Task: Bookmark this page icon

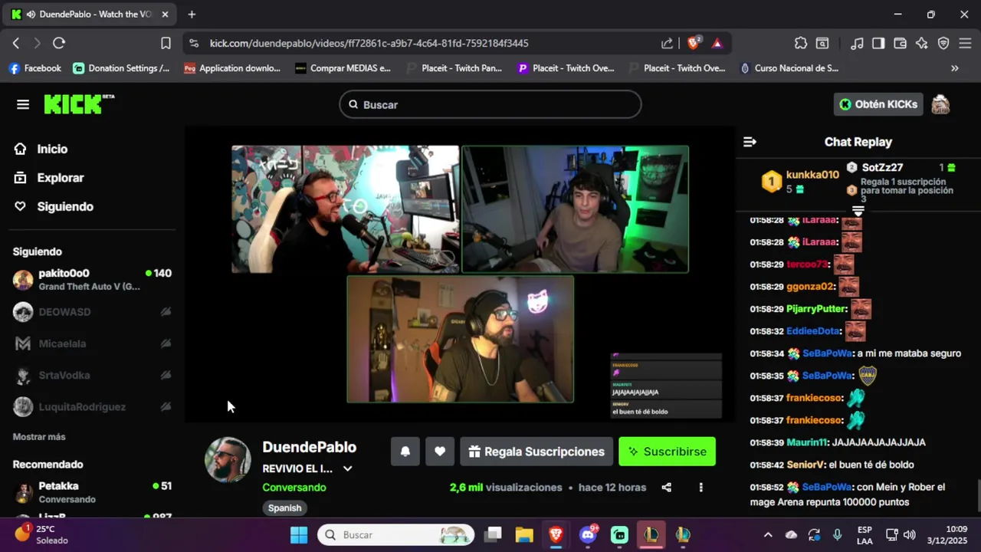Action: (166, 43)
